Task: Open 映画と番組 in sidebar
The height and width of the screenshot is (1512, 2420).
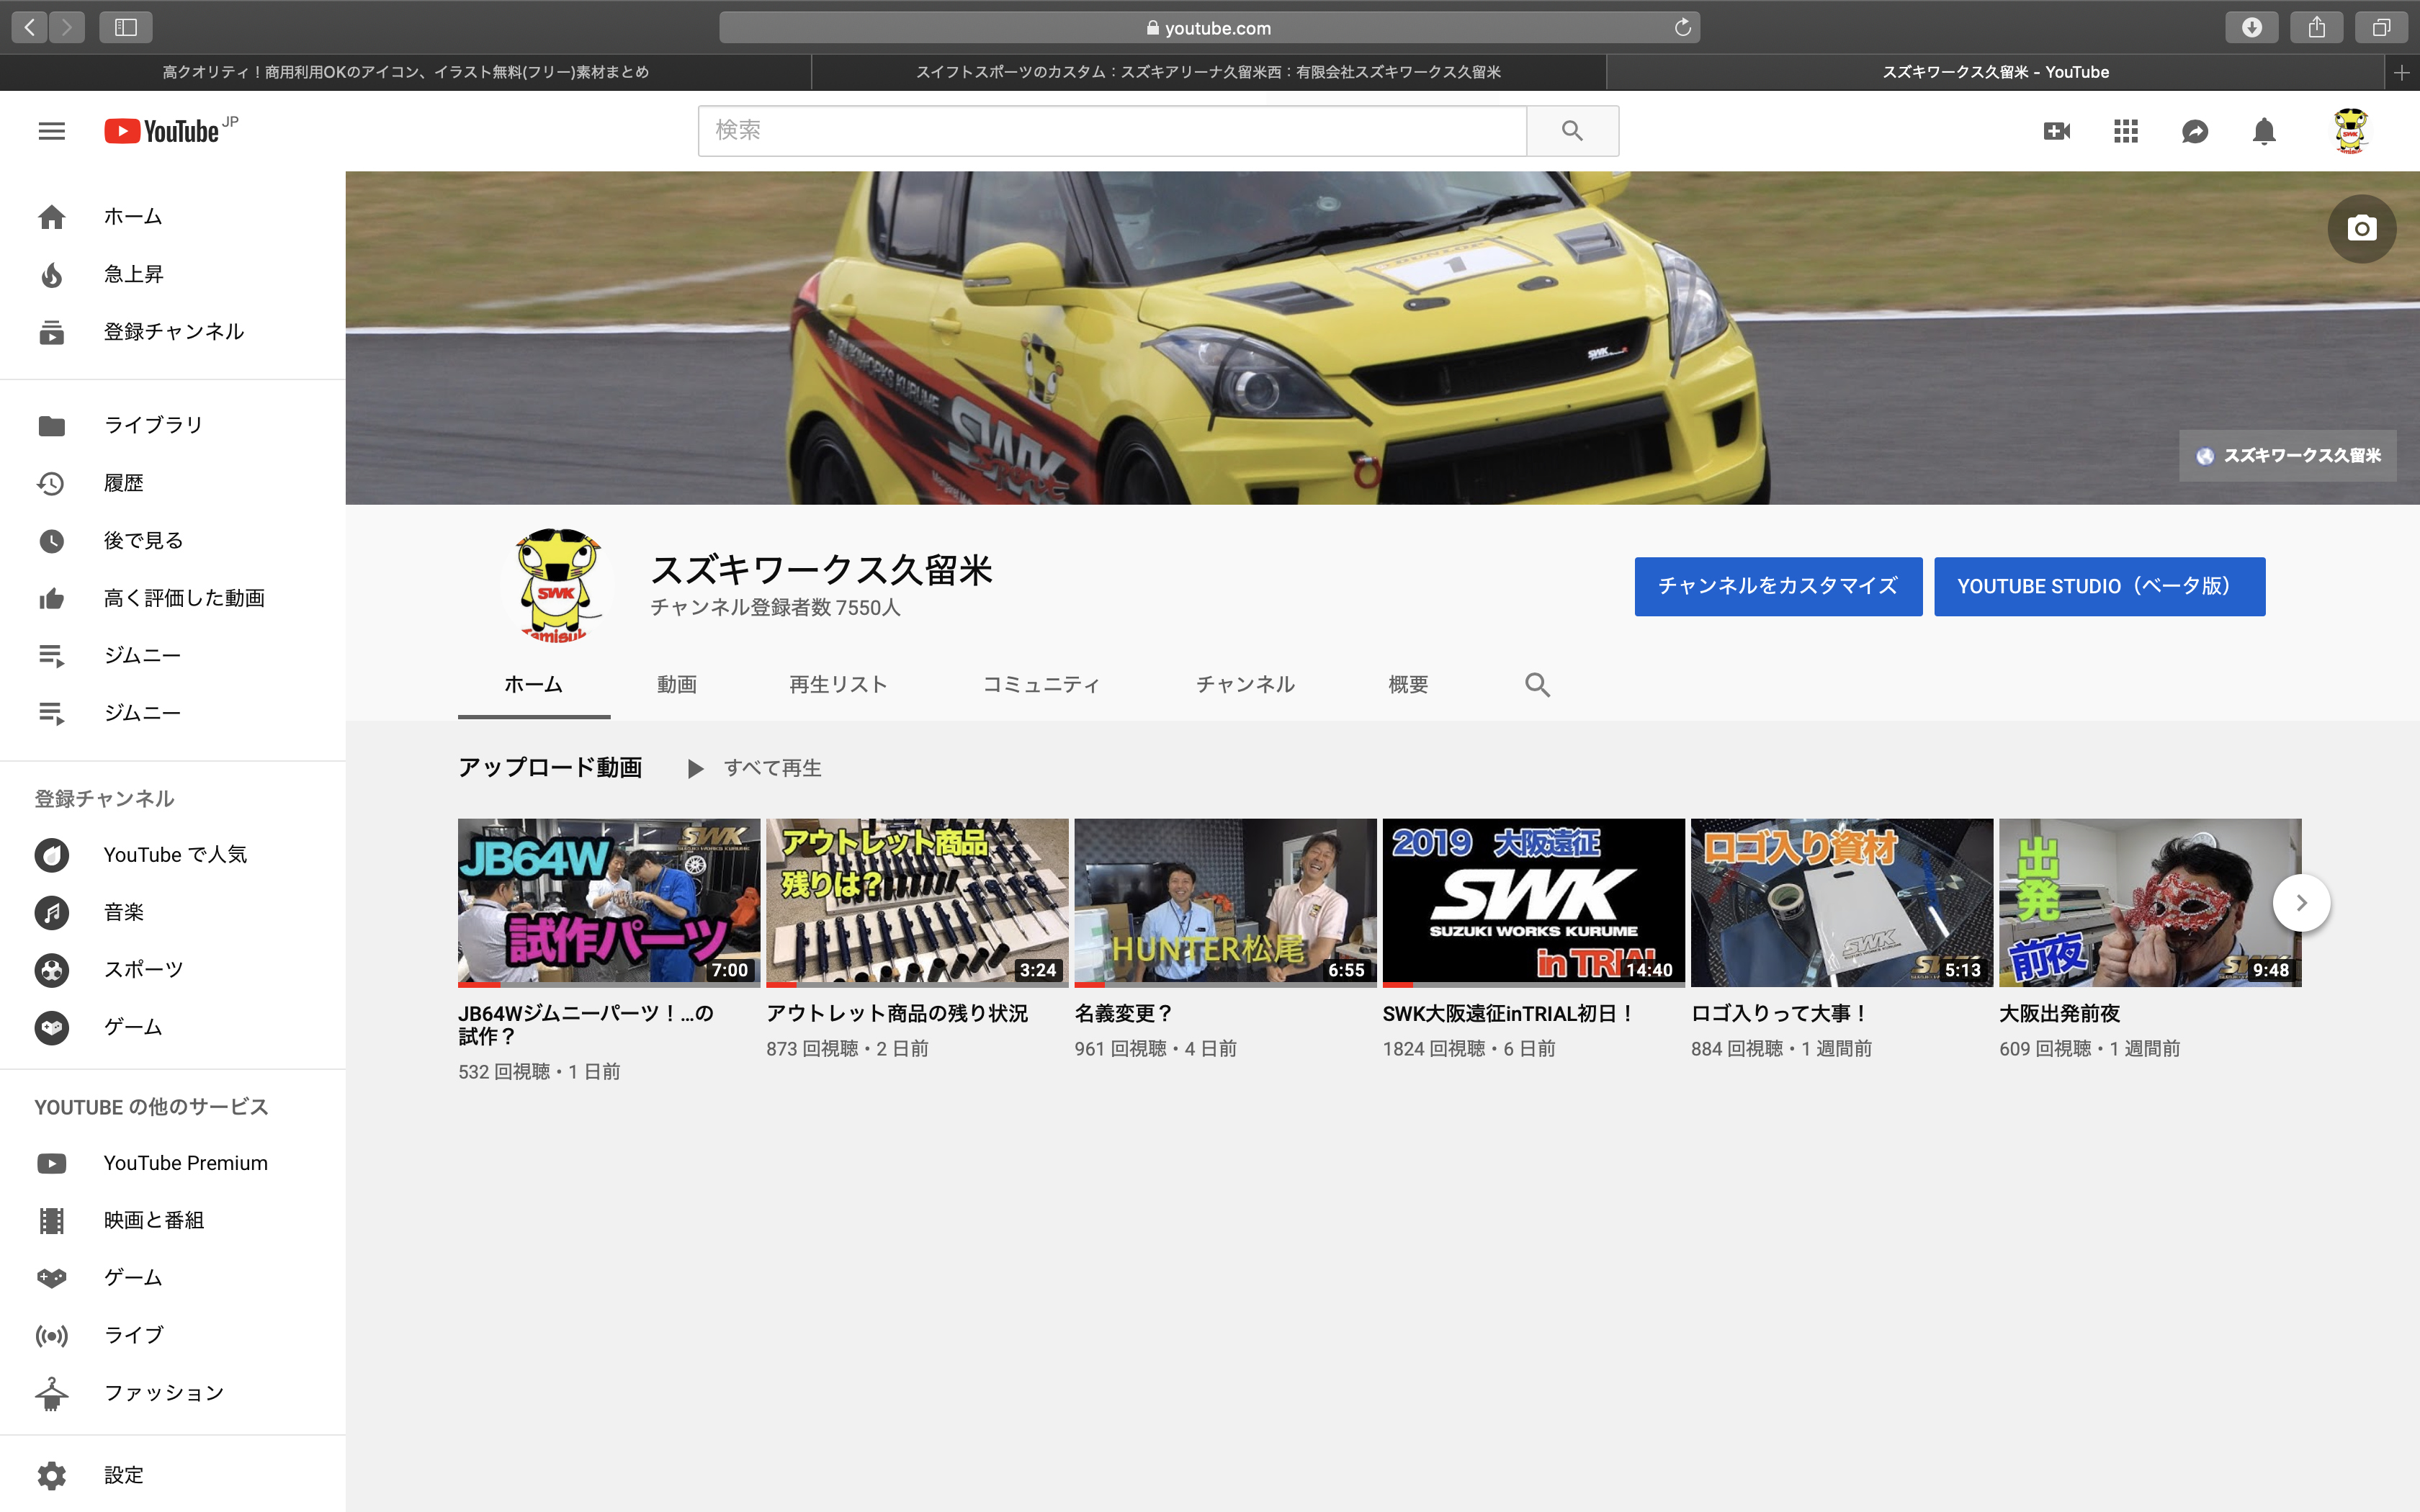Action: [173, 1220]
